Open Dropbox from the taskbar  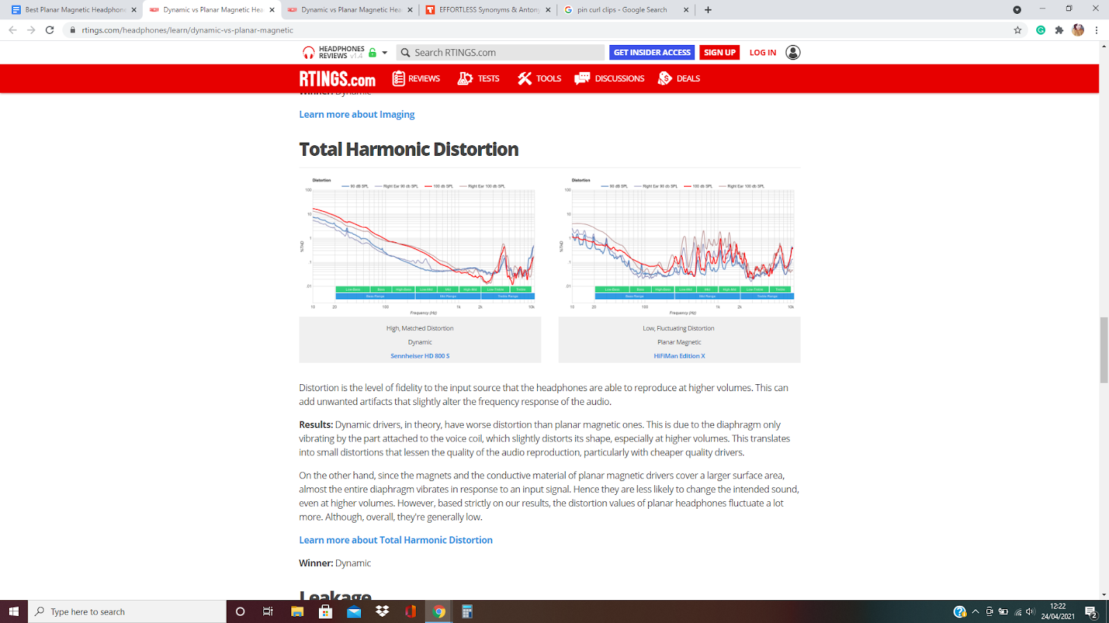click(x=382, y=611)
